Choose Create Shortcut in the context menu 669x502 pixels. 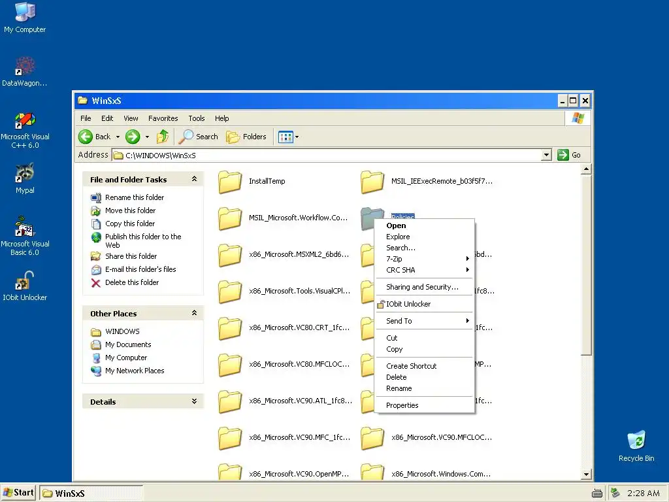coord(425,366)
